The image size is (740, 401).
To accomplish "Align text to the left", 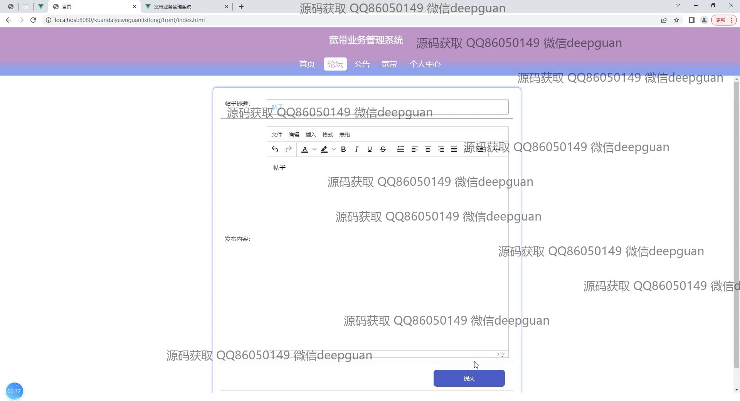I will click(x=415, y=149).
